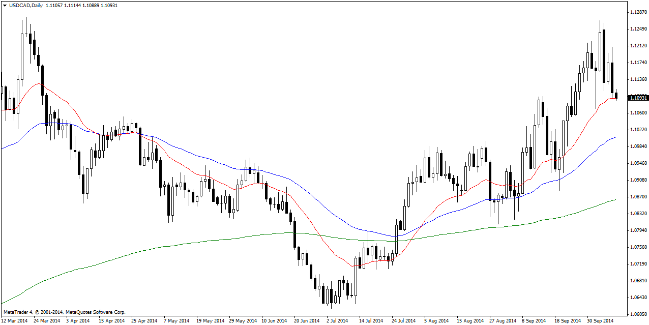Select the 15 Apr 2014 date label
Viewport: 649px width, 325px height.
pyautogui.click(x=111, y=321)
